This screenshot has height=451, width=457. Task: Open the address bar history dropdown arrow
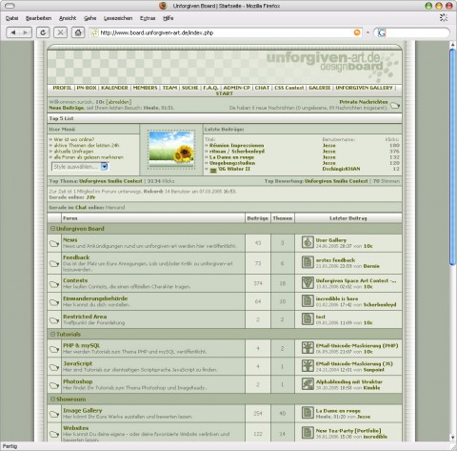coord(368,32)
